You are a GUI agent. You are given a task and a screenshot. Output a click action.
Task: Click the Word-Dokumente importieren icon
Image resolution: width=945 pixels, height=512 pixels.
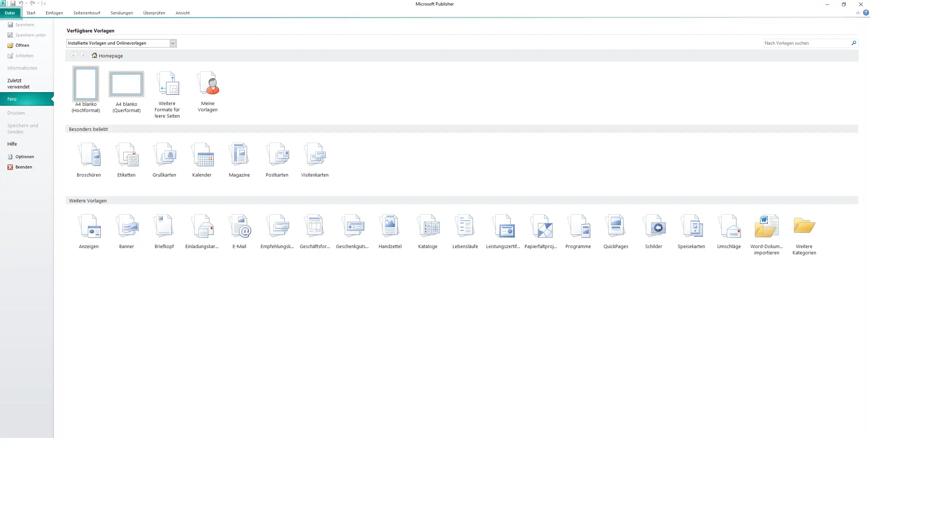(x=766, y=226)
